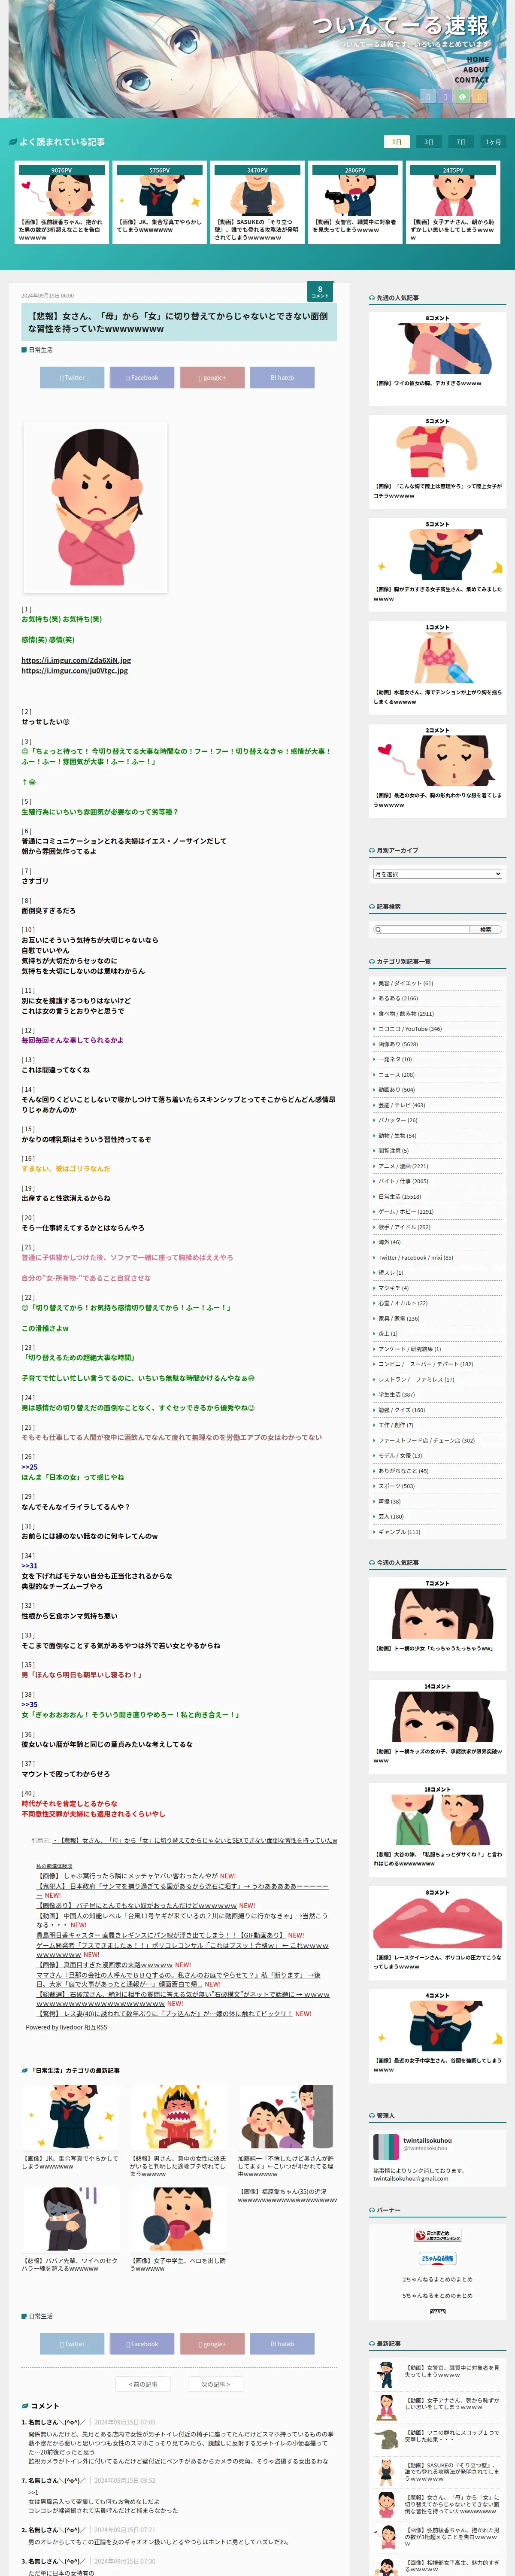Expand あるある (2166) category
Image resolution: width=515 pixels, height=2576 pixels.
tap(398, 998)
